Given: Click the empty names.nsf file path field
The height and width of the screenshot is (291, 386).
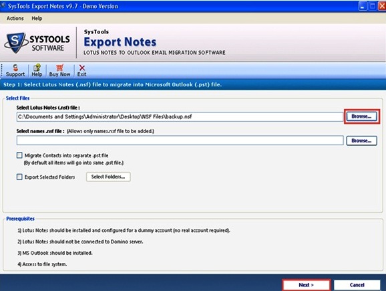Looking at the screenshot, I should tap(180, 140).
